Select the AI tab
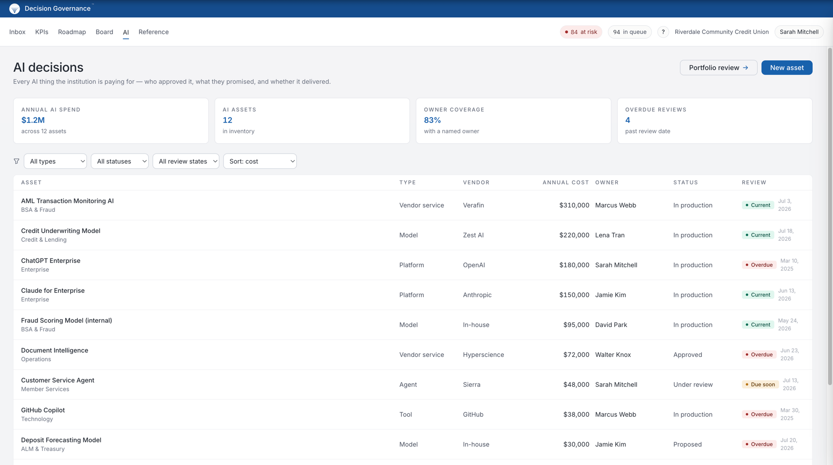The height and width of the screenshot is (465, 833). pos(126,32)
